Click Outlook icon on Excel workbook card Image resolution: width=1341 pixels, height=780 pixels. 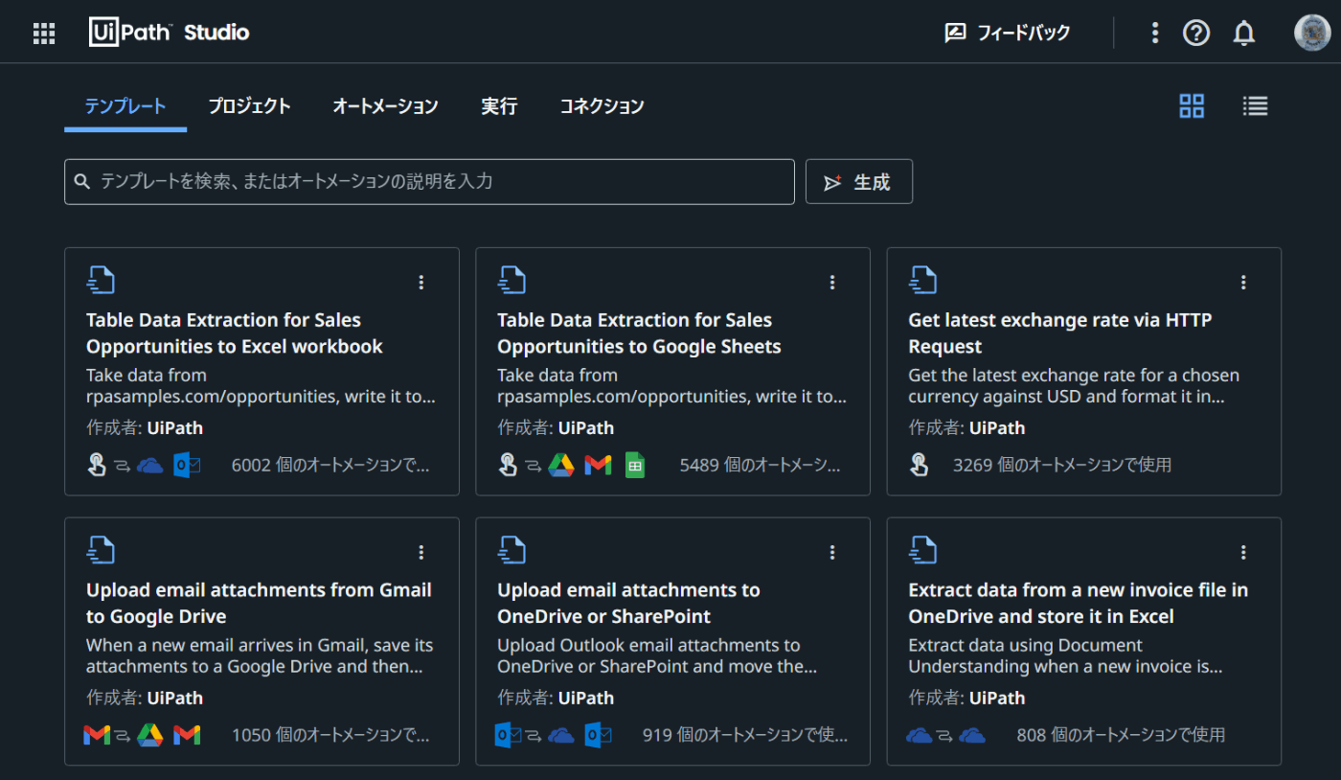coord(187,466)
